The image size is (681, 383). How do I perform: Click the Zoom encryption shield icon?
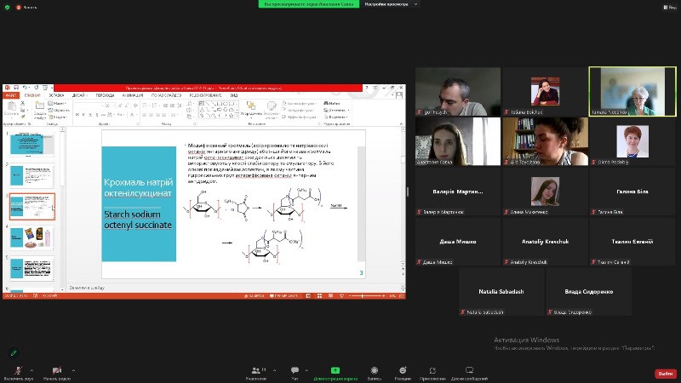pos(7,7)
